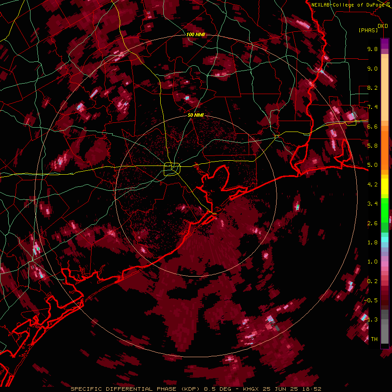Click the -0.5 color scale value
392x392 pixels.
(x=371, y=300)
